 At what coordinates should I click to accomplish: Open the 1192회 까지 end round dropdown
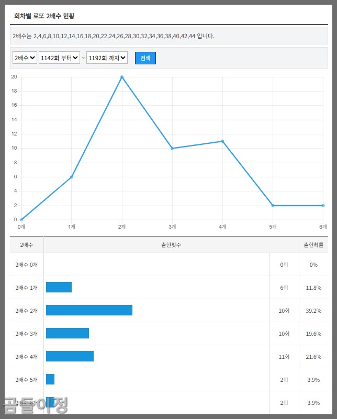[107, 58]
